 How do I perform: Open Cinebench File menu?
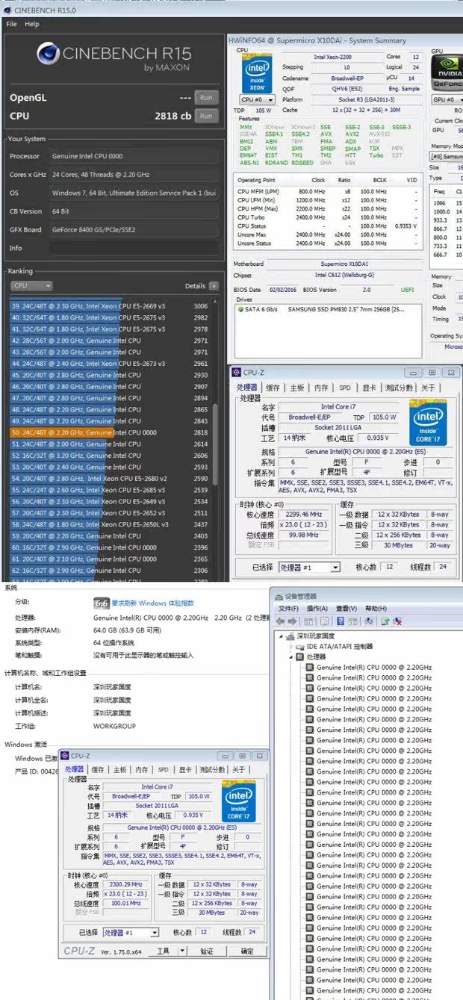12,24
